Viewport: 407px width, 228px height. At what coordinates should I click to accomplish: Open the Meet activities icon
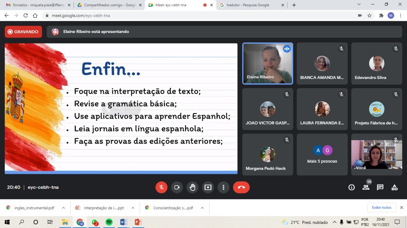(394, 187)
